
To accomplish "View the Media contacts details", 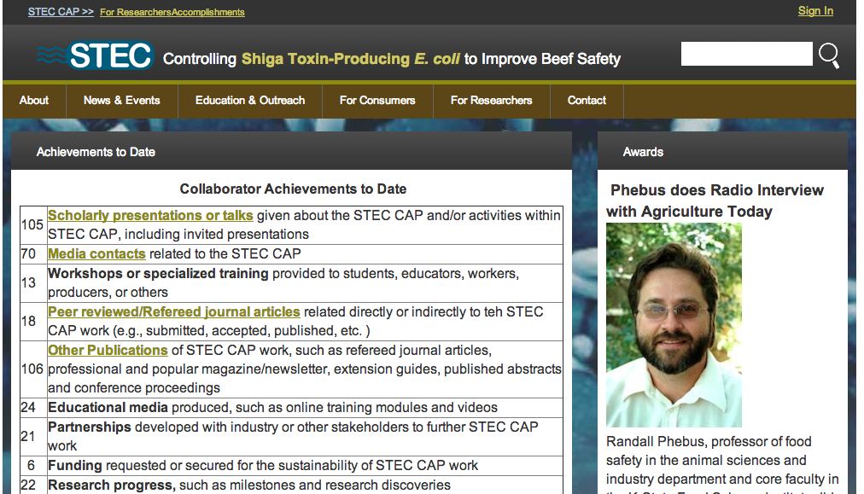I will tap(96, 253).
